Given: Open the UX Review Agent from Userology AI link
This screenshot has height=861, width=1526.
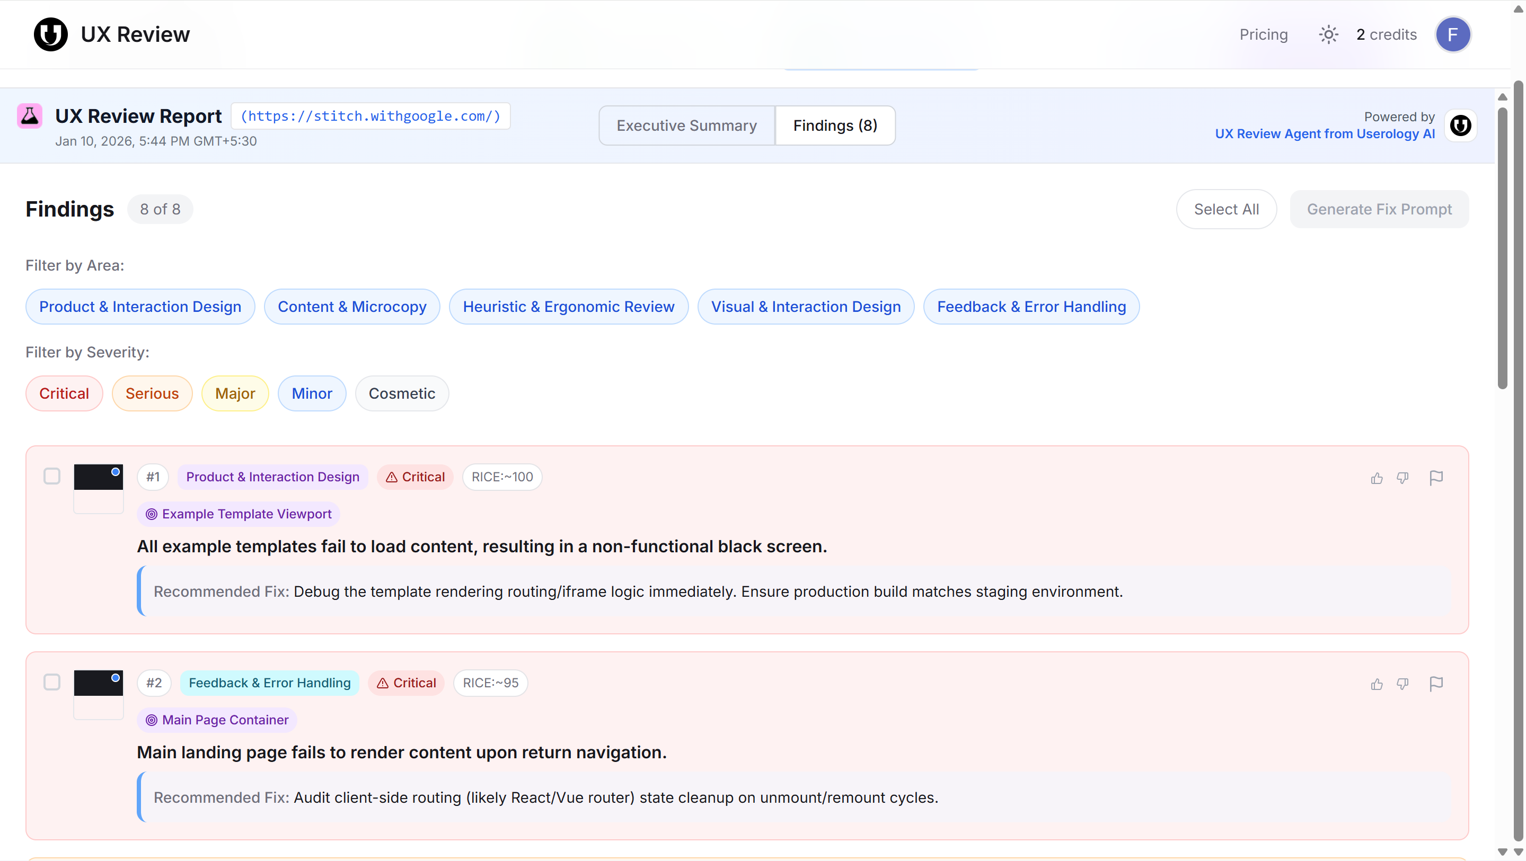Looking at the screenshot, I should pos(1325,134).
